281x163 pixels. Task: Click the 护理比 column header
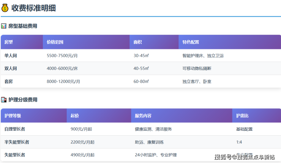[x=242, y=116]
